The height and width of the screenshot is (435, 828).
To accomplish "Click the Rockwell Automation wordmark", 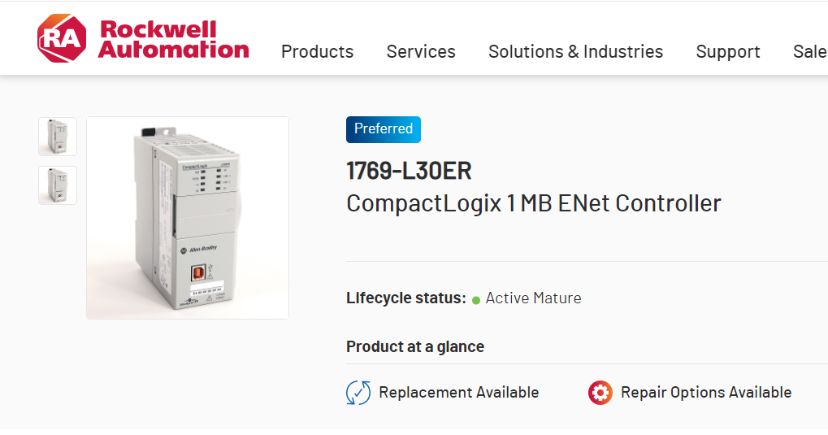I will click(x=173, y=39).
